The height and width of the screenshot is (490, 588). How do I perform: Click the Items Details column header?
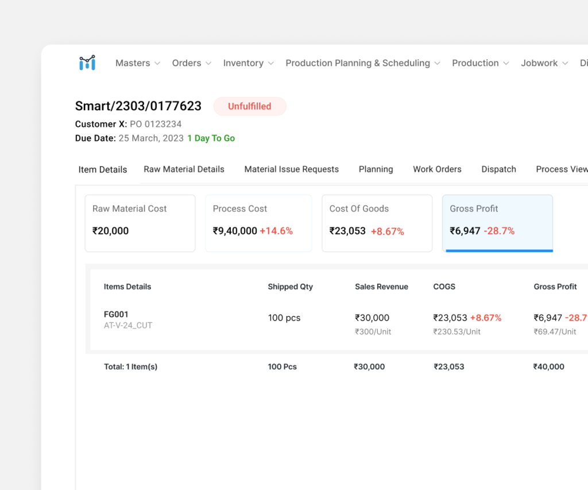coord(127,287)
